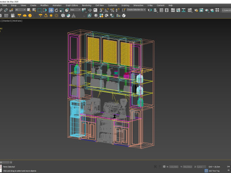Toggle Window/Crossing selection mode

[45, 10]
